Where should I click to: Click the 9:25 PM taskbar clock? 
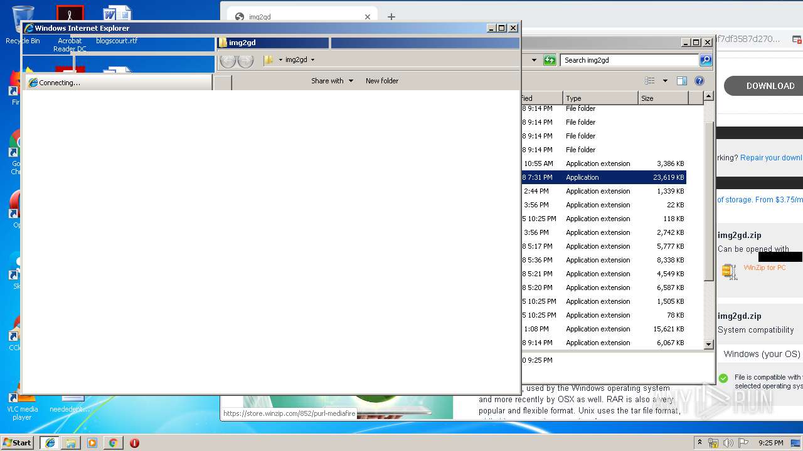(x=770, y=443)
